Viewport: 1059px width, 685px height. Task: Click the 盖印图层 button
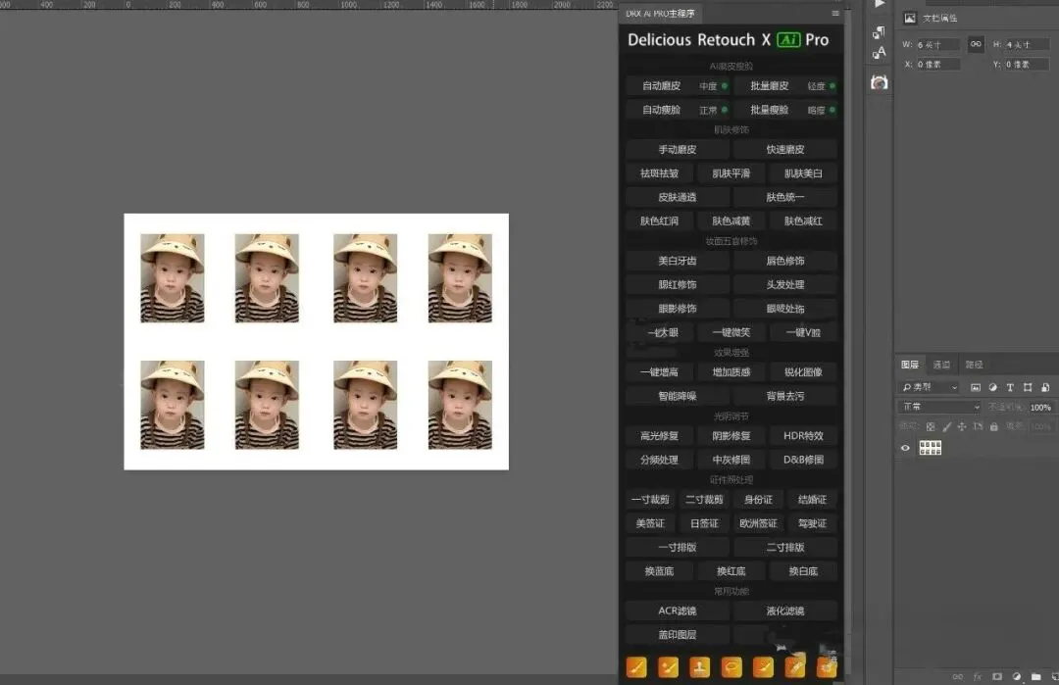(678, 635)
